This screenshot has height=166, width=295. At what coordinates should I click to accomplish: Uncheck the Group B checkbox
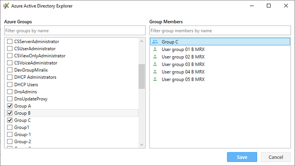(10, 113)
